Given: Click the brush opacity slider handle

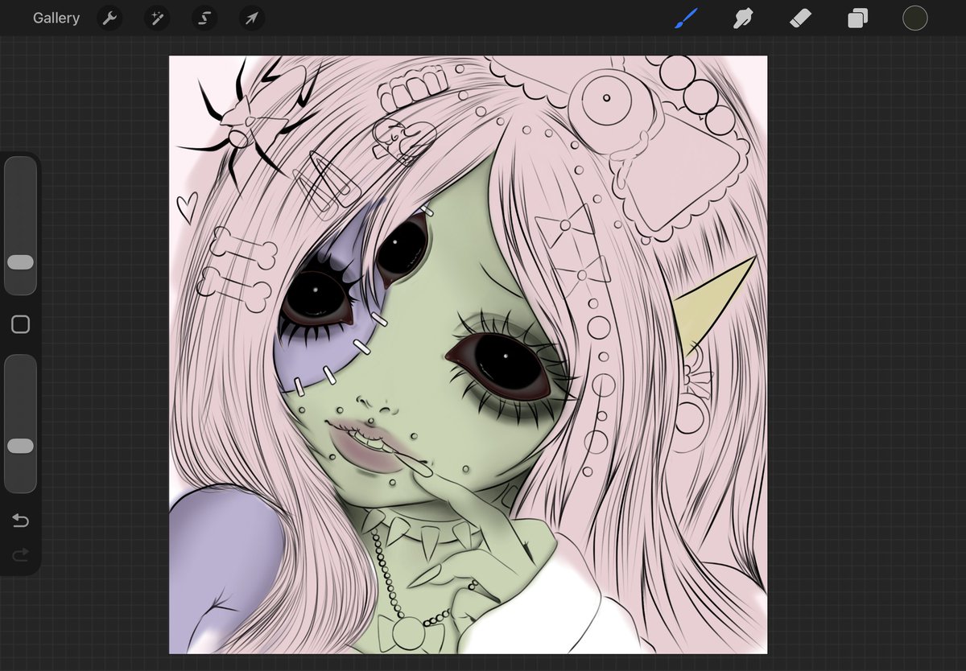Looking at the screenshot, I should coord(20,446).
